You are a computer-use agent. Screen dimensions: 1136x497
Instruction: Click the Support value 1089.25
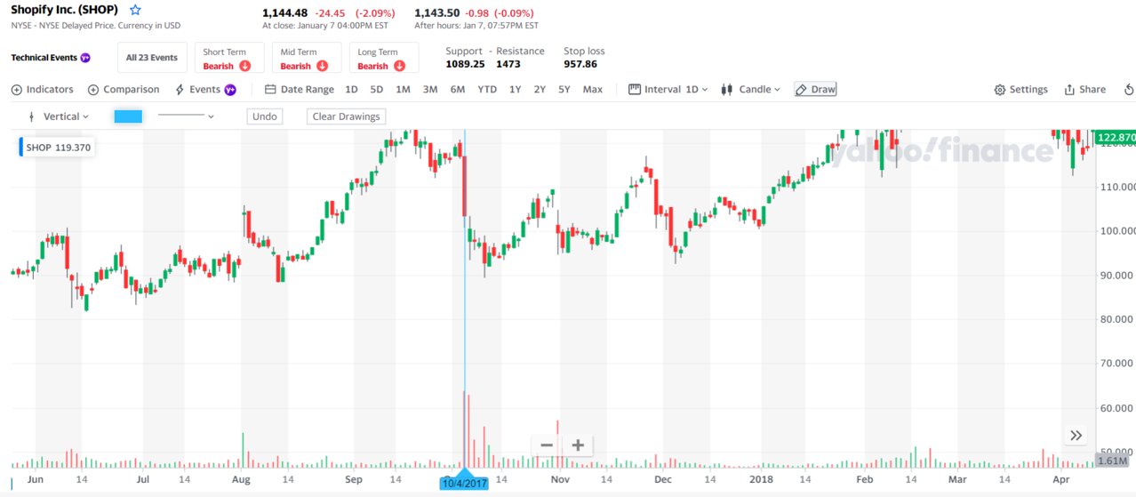pos(465,65)
